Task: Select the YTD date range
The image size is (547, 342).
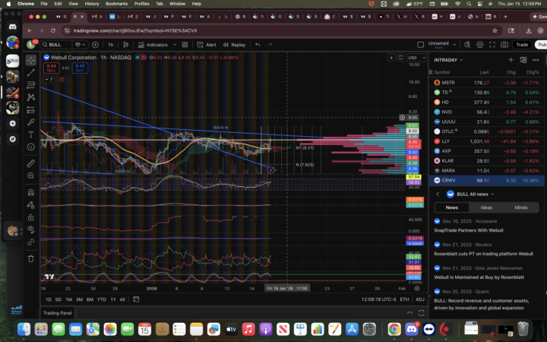Action: click(102, 299)
